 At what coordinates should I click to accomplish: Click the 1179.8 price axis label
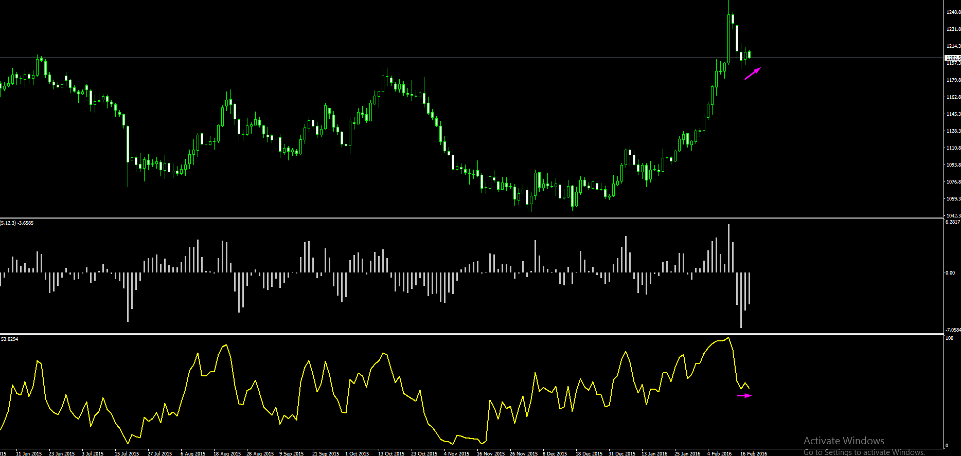tap(954, 80)
